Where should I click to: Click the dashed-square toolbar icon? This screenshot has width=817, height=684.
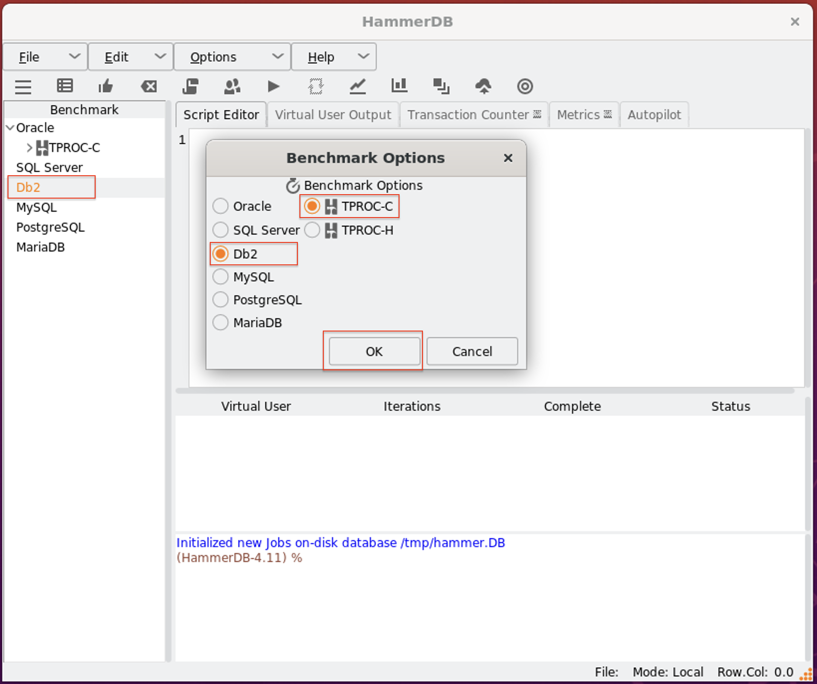pos(316,86)
